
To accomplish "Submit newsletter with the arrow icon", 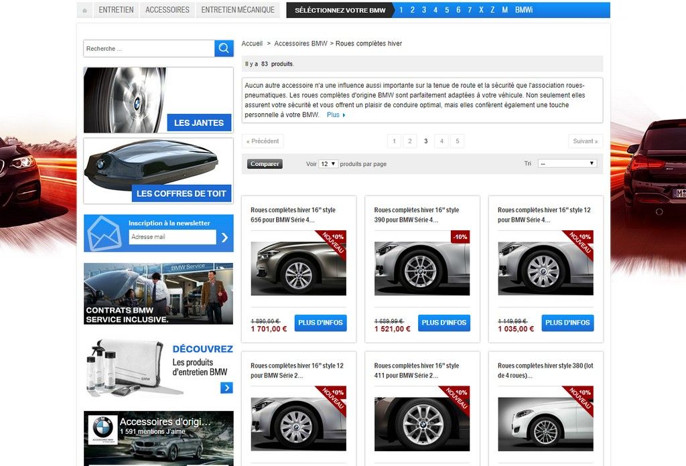I will click(x=224, y=237).
